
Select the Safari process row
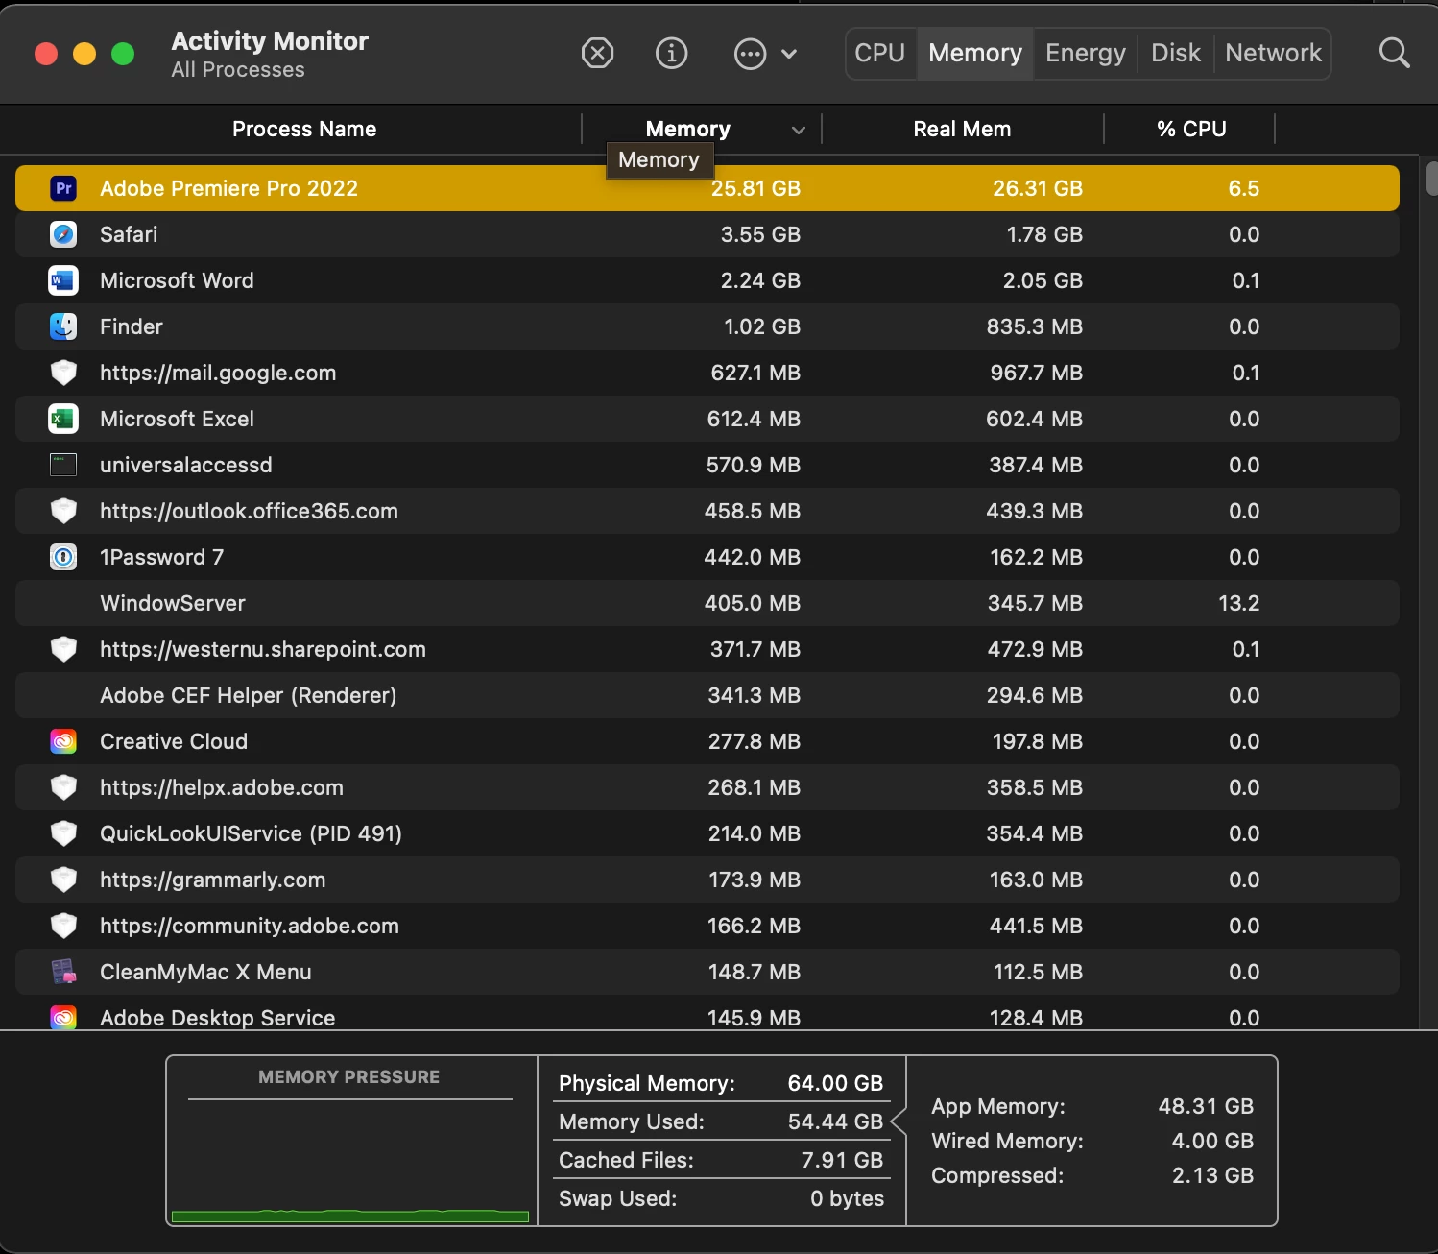pyautogui.click(x=707, y=234)
